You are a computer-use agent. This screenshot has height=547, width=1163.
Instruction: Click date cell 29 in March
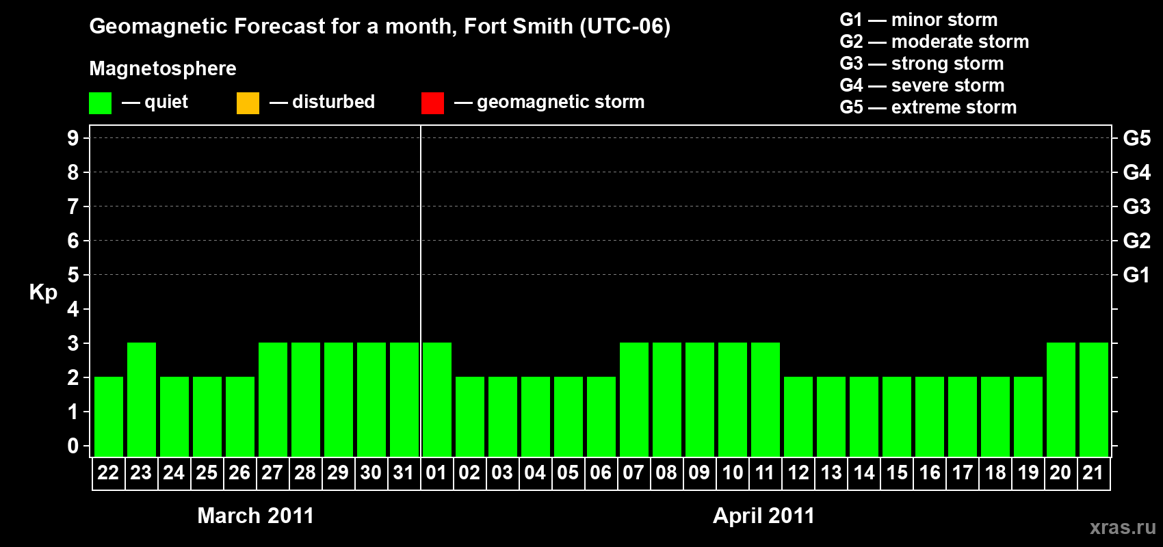coord(338,473)
